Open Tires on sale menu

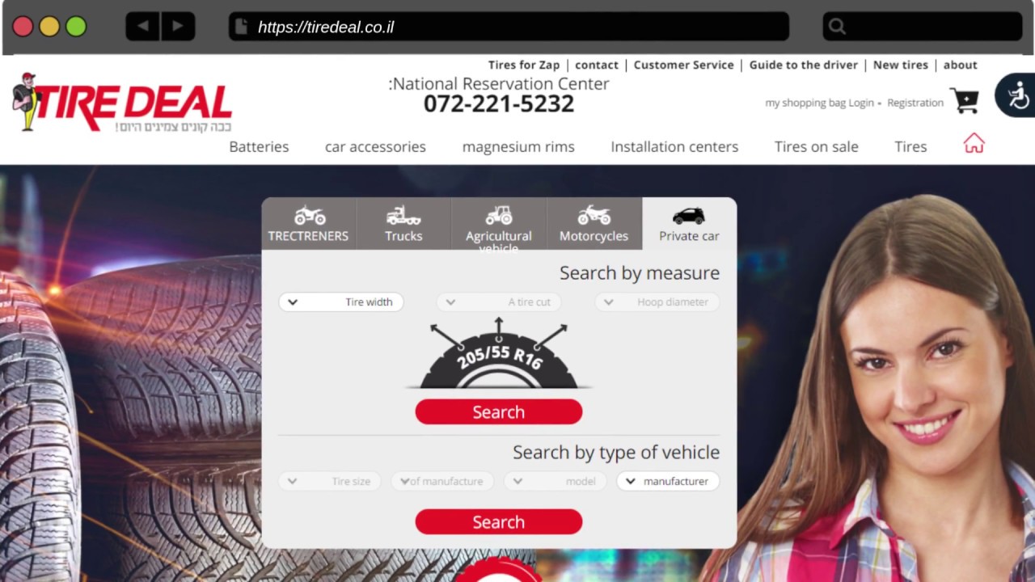tap(817, 146)
